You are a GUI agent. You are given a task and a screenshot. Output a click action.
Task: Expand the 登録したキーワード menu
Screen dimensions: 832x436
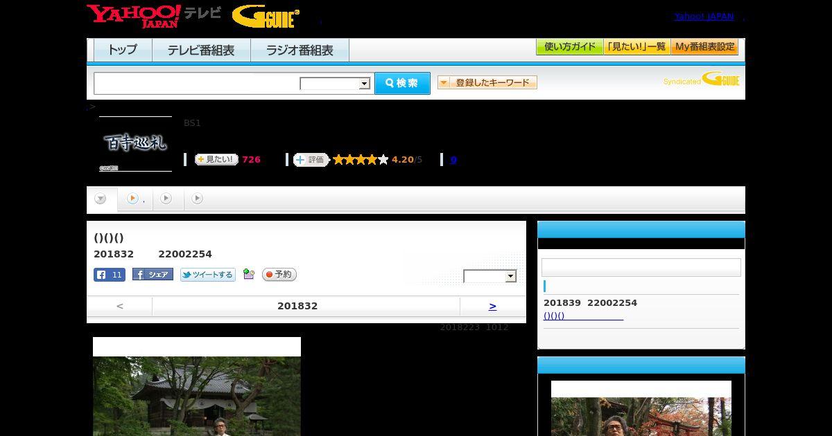(x=487, y=82)
